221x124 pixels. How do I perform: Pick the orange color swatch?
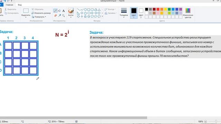162,9
